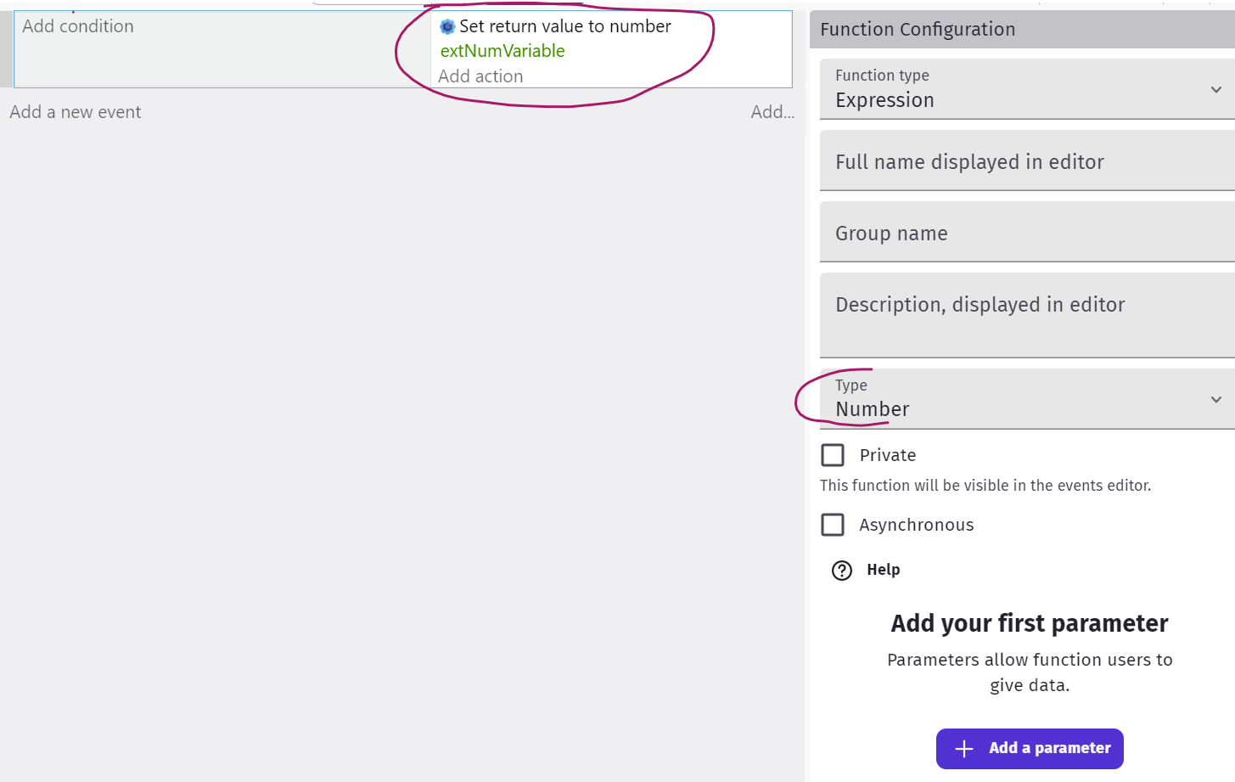Click the Add a parameter button
Viewport: 1235px width, 782px height.
click(1030, 748)
